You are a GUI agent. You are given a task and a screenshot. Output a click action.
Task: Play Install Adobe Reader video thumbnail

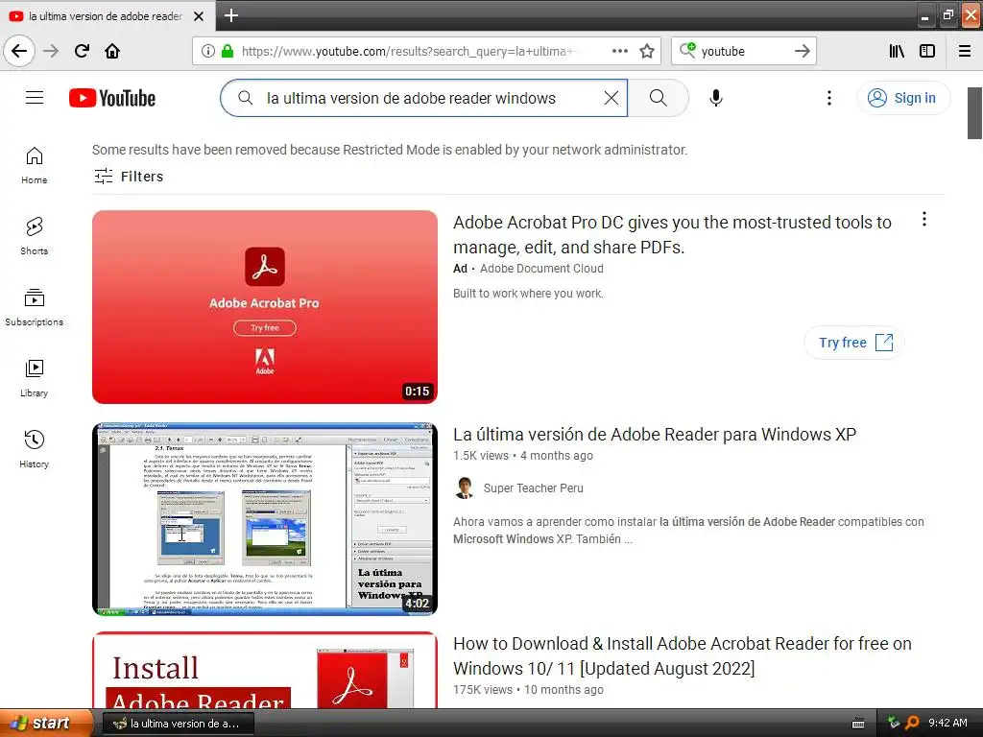pyautogui.click(x=265, y=670)
